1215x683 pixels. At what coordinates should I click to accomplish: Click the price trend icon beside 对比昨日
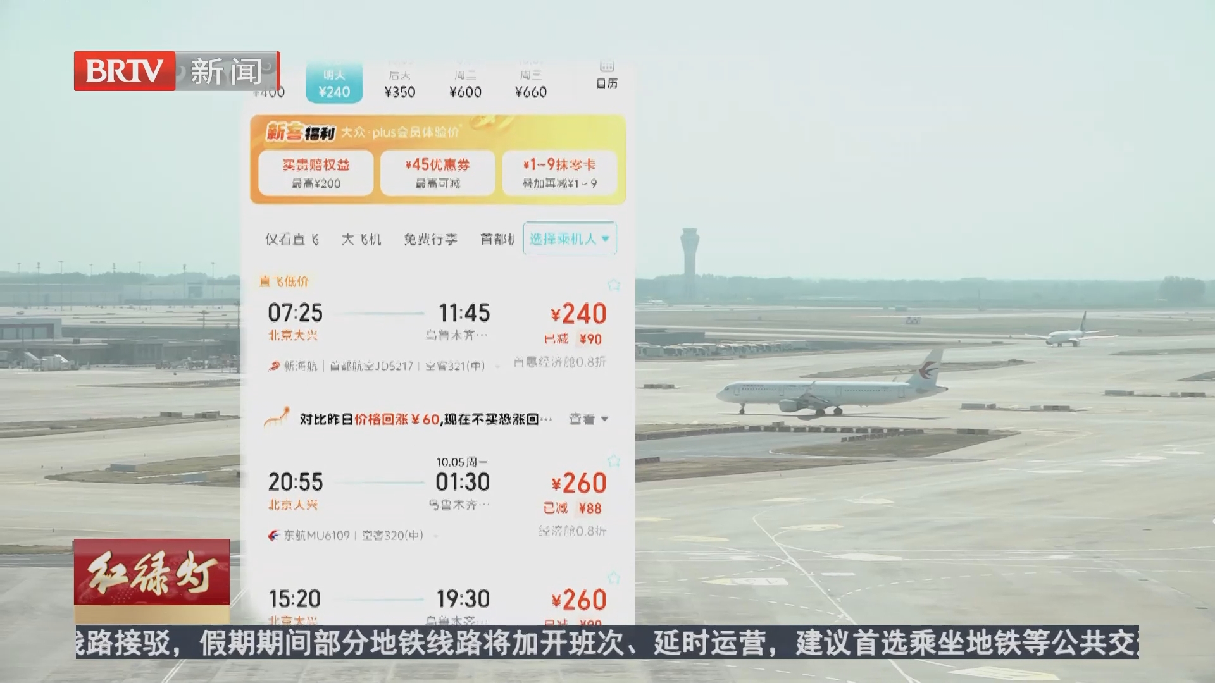[x=277, y=417]
